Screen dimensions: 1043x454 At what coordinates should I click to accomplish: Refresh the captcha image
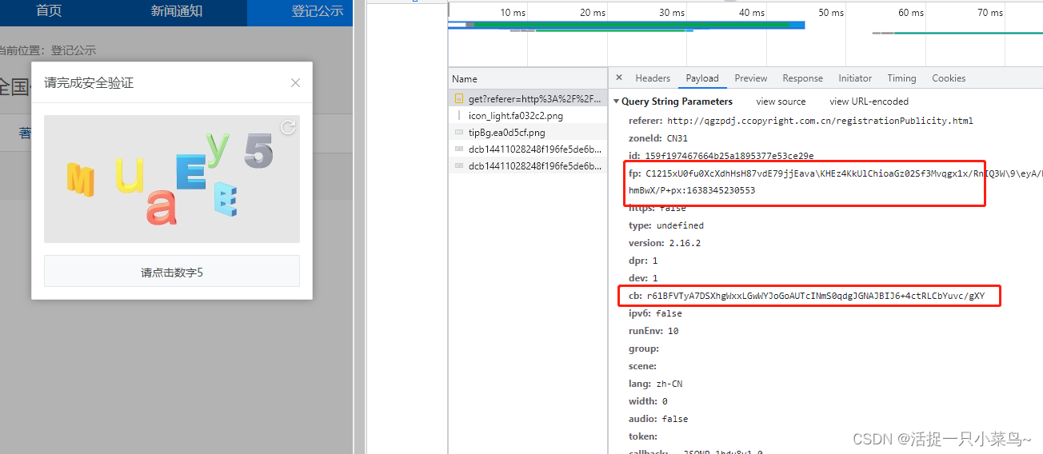tap(288, 128)
